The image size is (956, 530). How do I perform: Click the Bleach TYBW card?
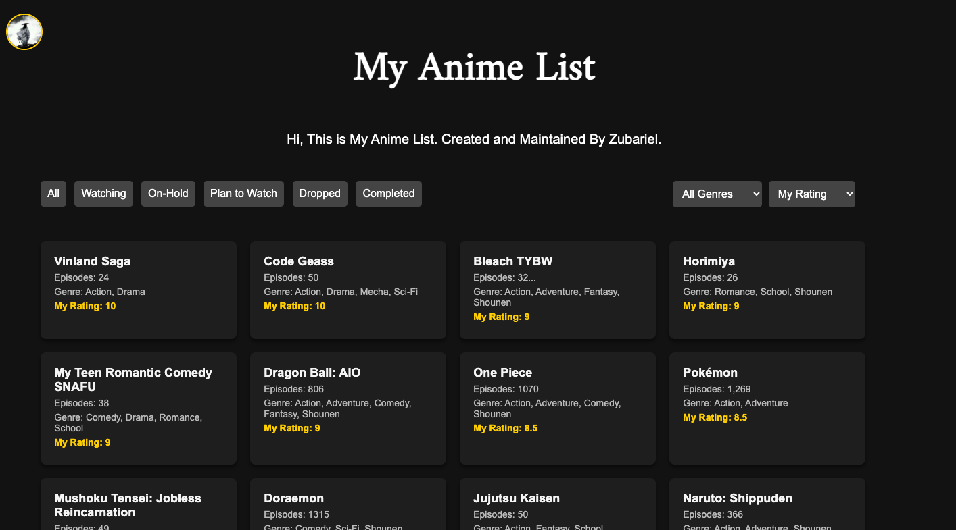click(557, 290)
